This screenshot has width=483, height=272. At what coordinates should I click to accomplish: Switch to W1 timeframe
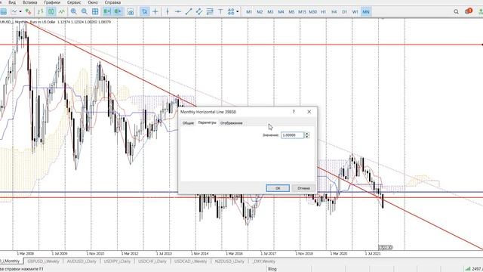pos(355,12)
